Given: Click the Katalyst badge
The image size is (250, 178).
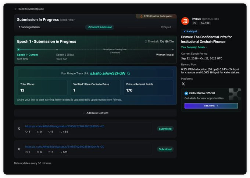Looking at the screenshot, I should click(190, 31).
